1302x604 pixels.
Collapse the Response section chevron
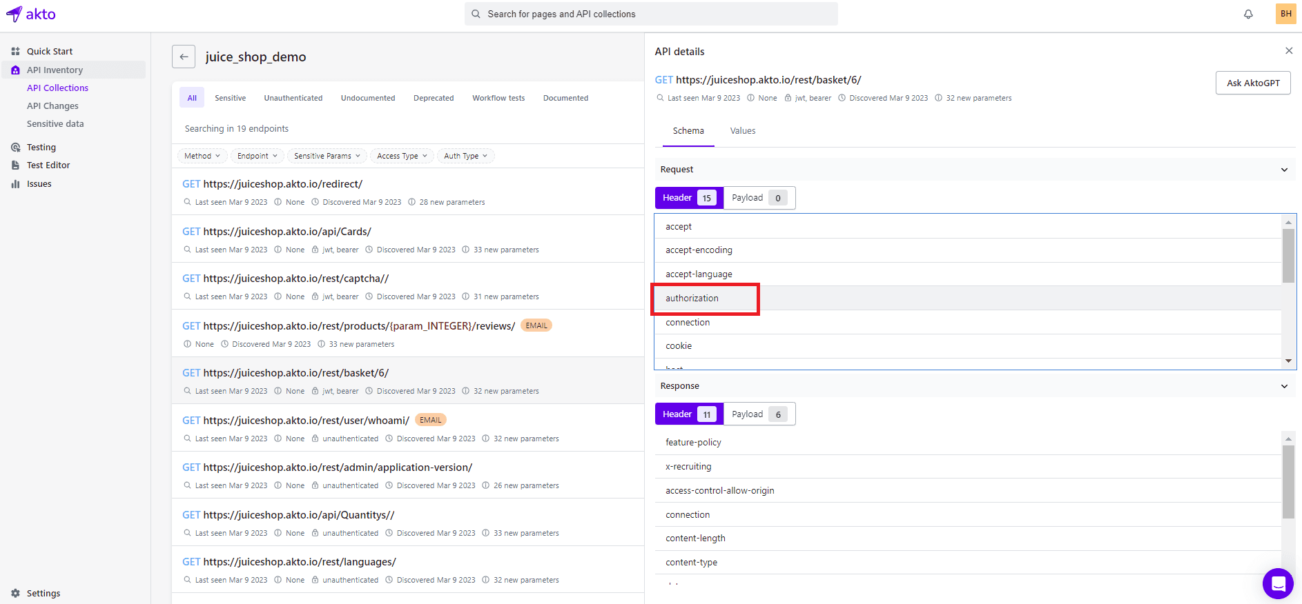click(x=1284, y=386)
